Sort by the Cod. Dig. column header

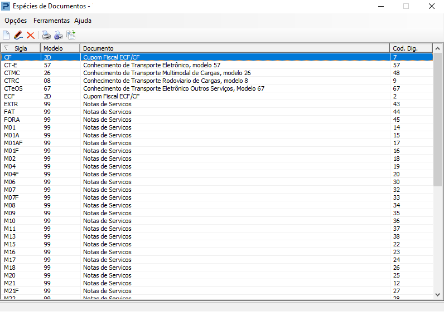(411, 48)
